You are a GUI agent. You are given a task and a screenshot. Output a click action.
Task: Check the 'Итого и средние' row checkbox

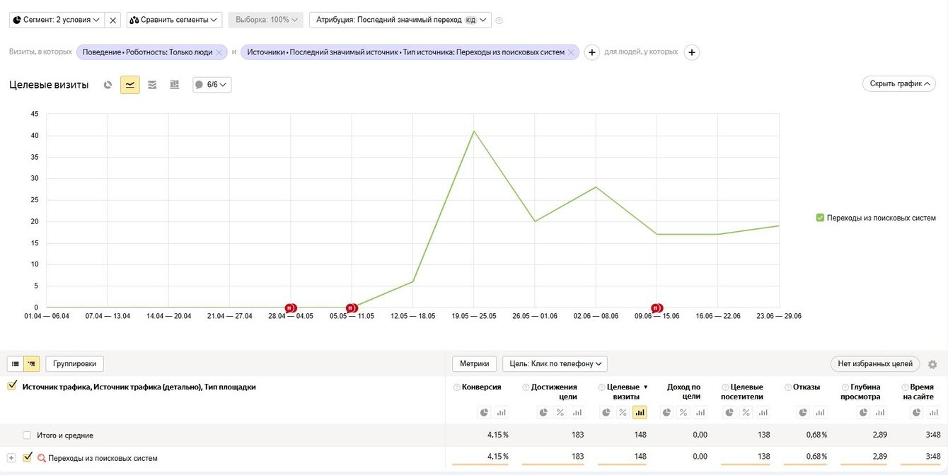pyautogui.click(x=27, y=435)
